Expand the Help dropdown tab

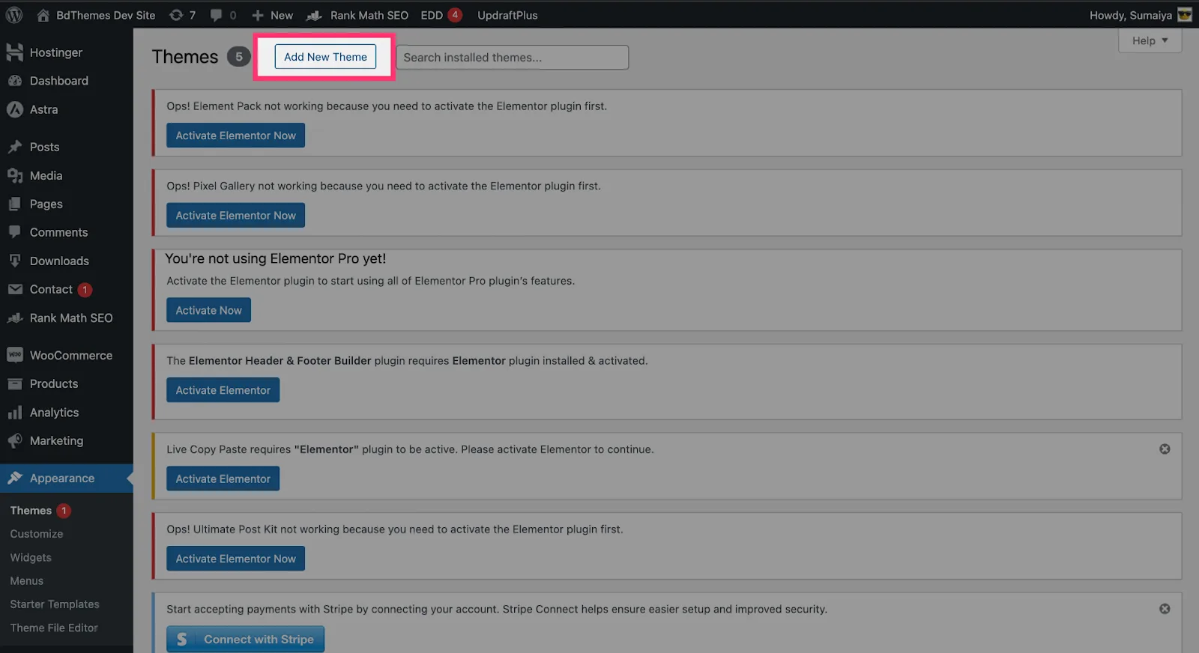(1150, 40)
